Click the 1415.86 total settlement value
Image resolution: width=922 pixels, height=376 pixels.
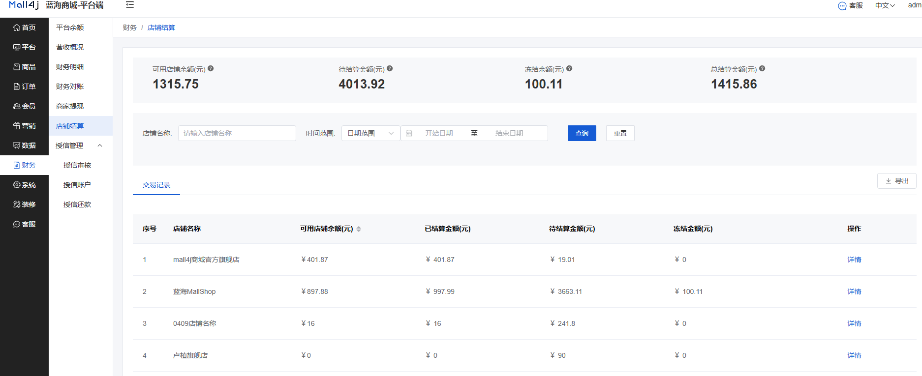pyautogui.click(x=734, y=84)
